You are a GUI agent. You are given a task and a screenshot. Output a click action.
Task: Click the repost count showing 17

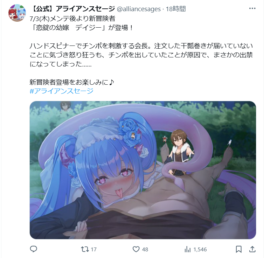(94, 249)
